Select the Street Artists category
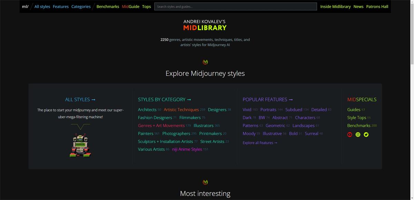 pyautogui.click(x=212, y=141)
